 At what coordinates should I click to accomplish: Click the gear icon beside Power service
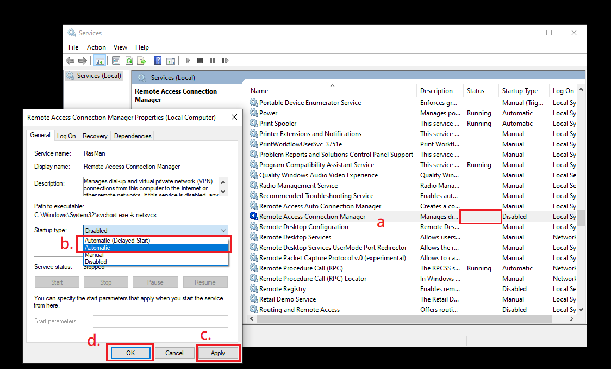click(x=254, y=113)
